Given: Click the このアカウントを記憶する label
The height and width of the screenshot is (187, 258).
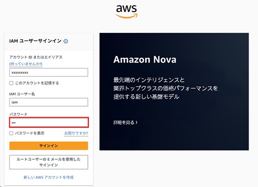Looking at the screenshot, I should click(37, 83).
